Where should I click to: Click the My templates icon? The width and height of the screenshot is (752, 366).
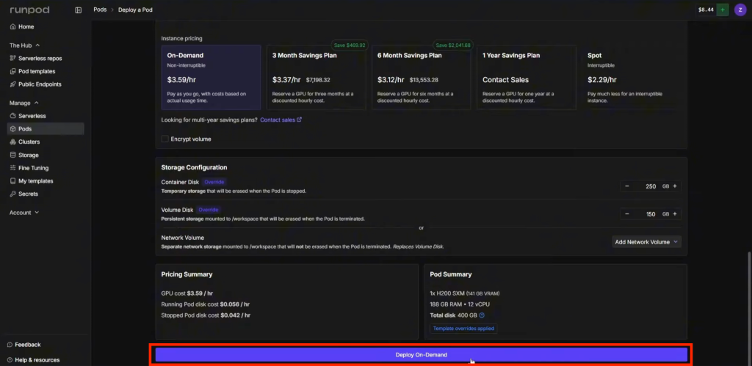[x=13, y=181]
